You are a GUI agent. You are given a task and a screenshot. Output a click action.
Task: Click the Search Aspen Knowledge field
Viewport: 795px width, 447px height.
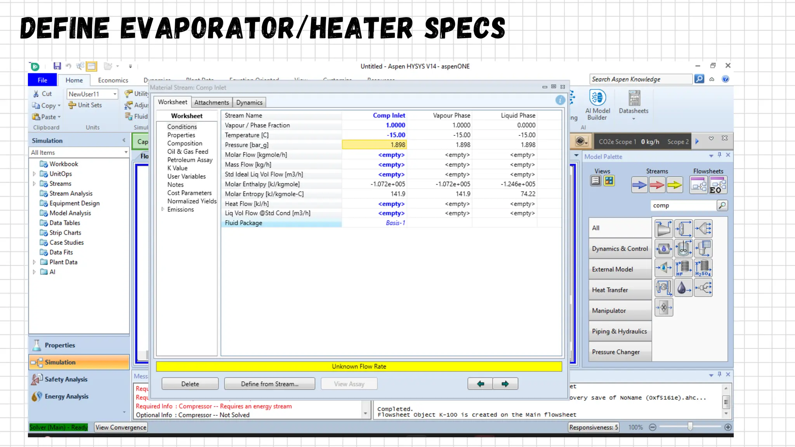(641, 79)
